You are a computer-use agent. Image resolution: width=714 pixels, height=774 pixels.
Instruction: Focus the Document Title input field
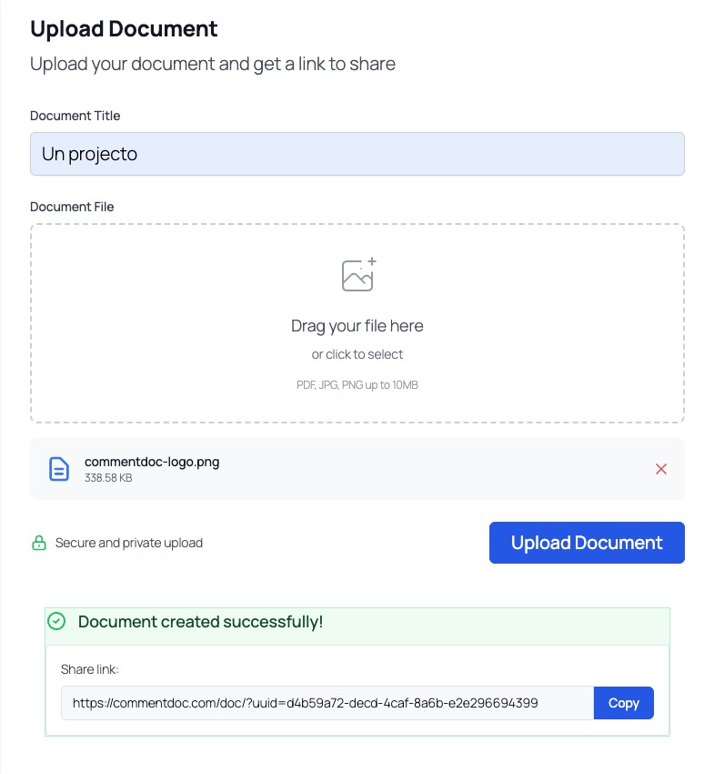(x=357, y=154)
